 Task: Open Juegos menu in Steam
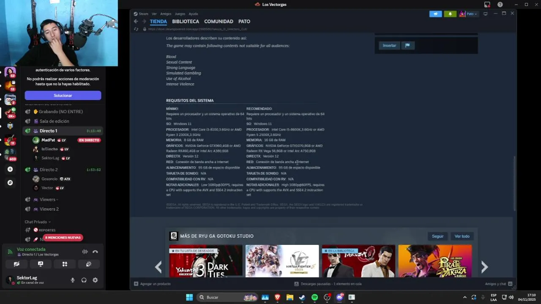pos(180,14)
